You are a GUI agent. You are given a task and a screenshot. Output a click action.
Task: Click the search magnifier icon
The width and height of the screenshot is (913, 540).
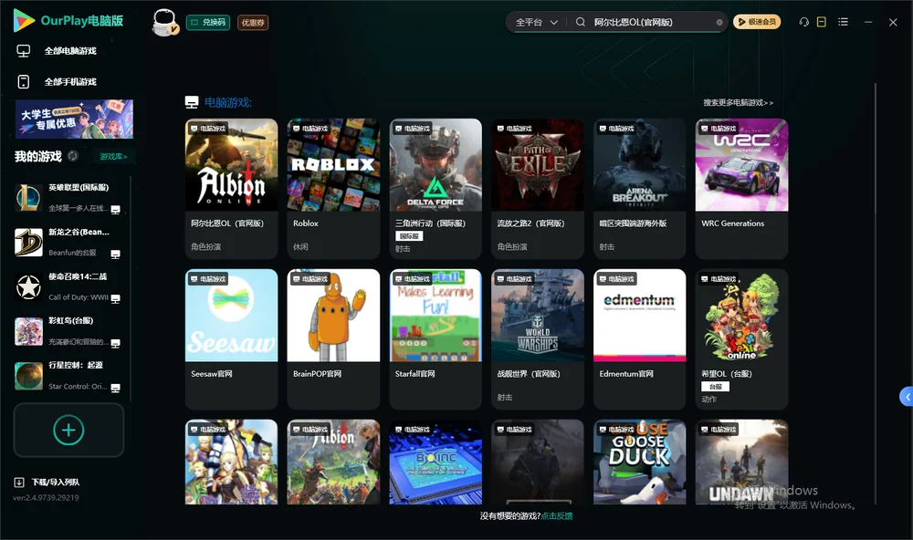(581, 22)
